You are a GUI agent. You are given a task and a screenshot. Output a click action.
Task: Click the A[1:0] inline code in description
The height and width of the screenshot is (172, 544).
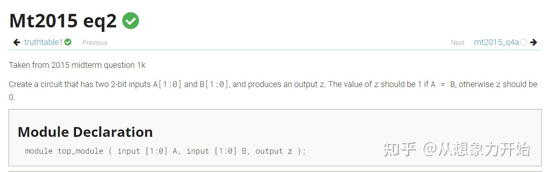(168, 85)
